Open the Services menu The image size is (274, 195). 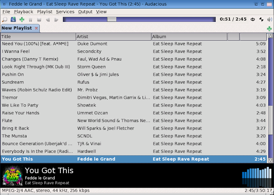(65, 12)
